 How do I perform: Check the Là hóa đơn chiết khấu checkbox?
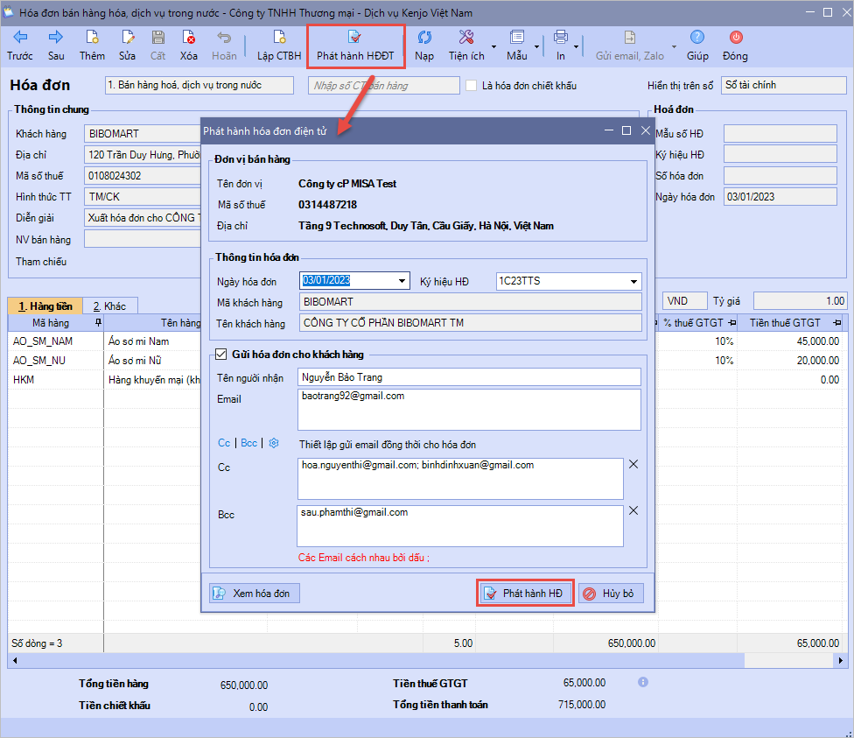click(472, 86)
